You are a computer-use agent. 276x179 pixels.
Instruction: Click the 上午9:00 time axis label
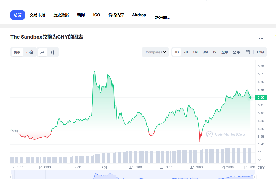[196, 167]
